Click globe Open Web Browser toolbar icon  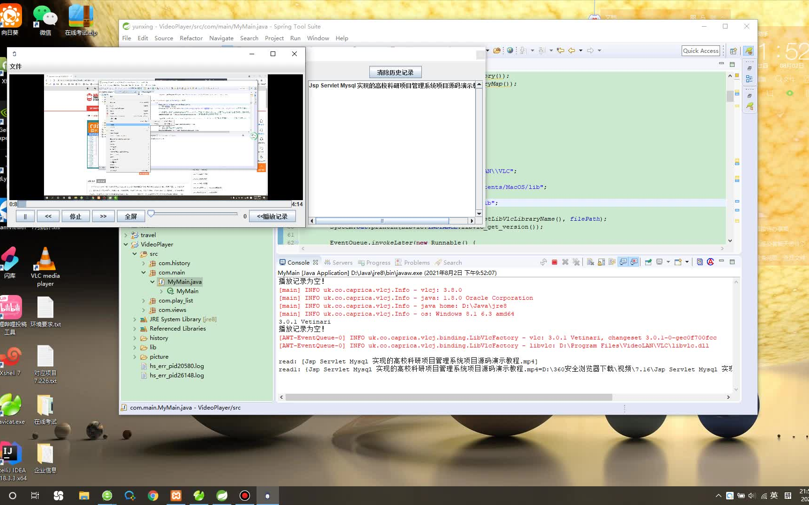pyautogui.click(x=510, y=50)
